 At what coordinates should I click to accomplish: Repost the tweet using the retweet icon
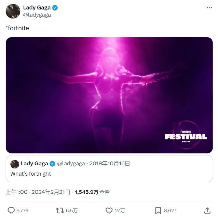point(59,210)
